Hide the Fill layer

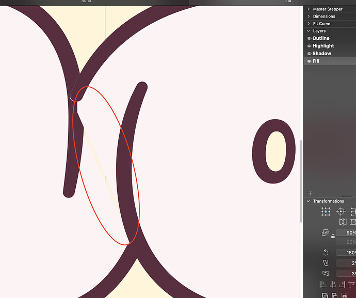pyautogui.click(x=309, y=61)
